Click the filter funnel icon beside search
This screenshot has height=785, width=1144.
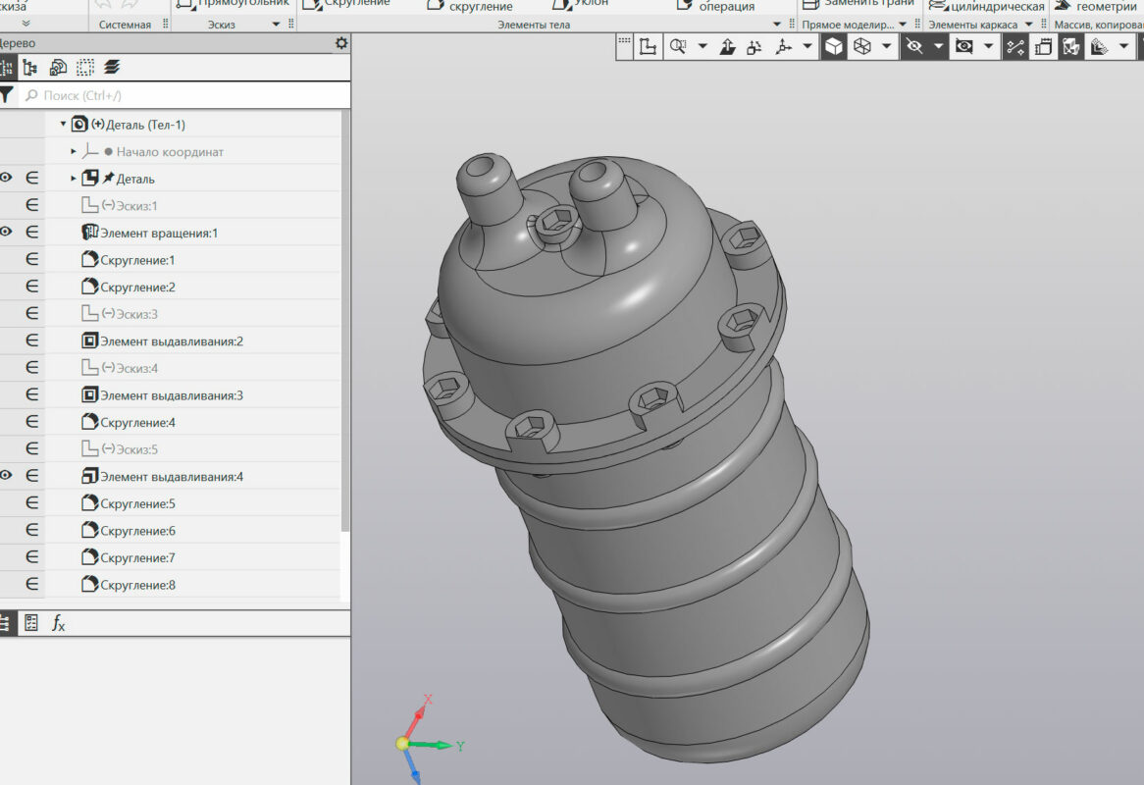pyautogui.click(x=7, y=95)
